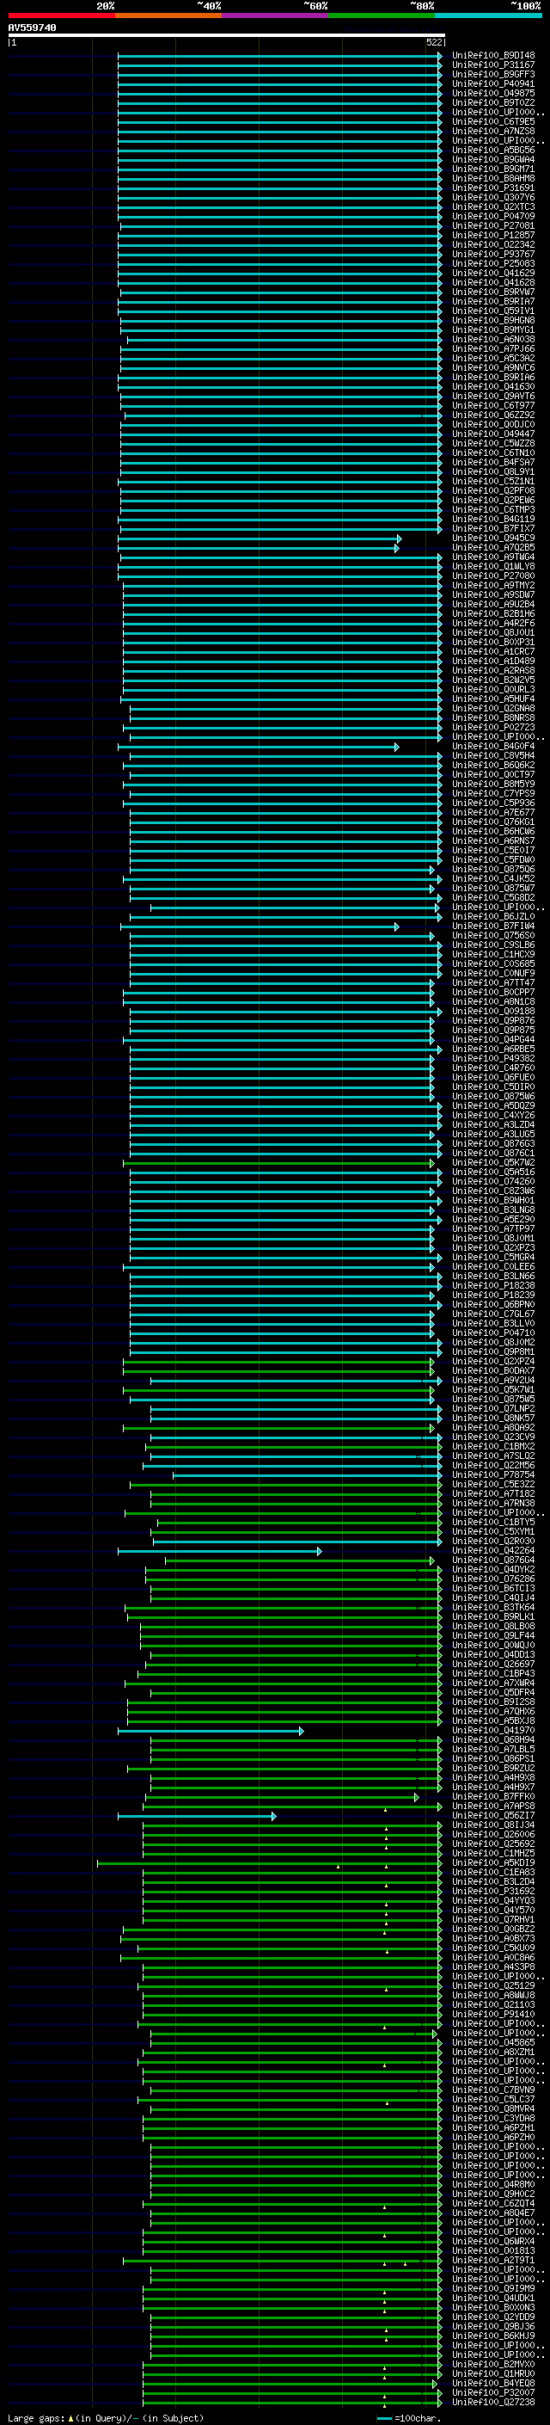This screenshot has width=550, height=2425.
Task: Select the UniRef100_Q56ZI7 hit
Action: 492,1816
